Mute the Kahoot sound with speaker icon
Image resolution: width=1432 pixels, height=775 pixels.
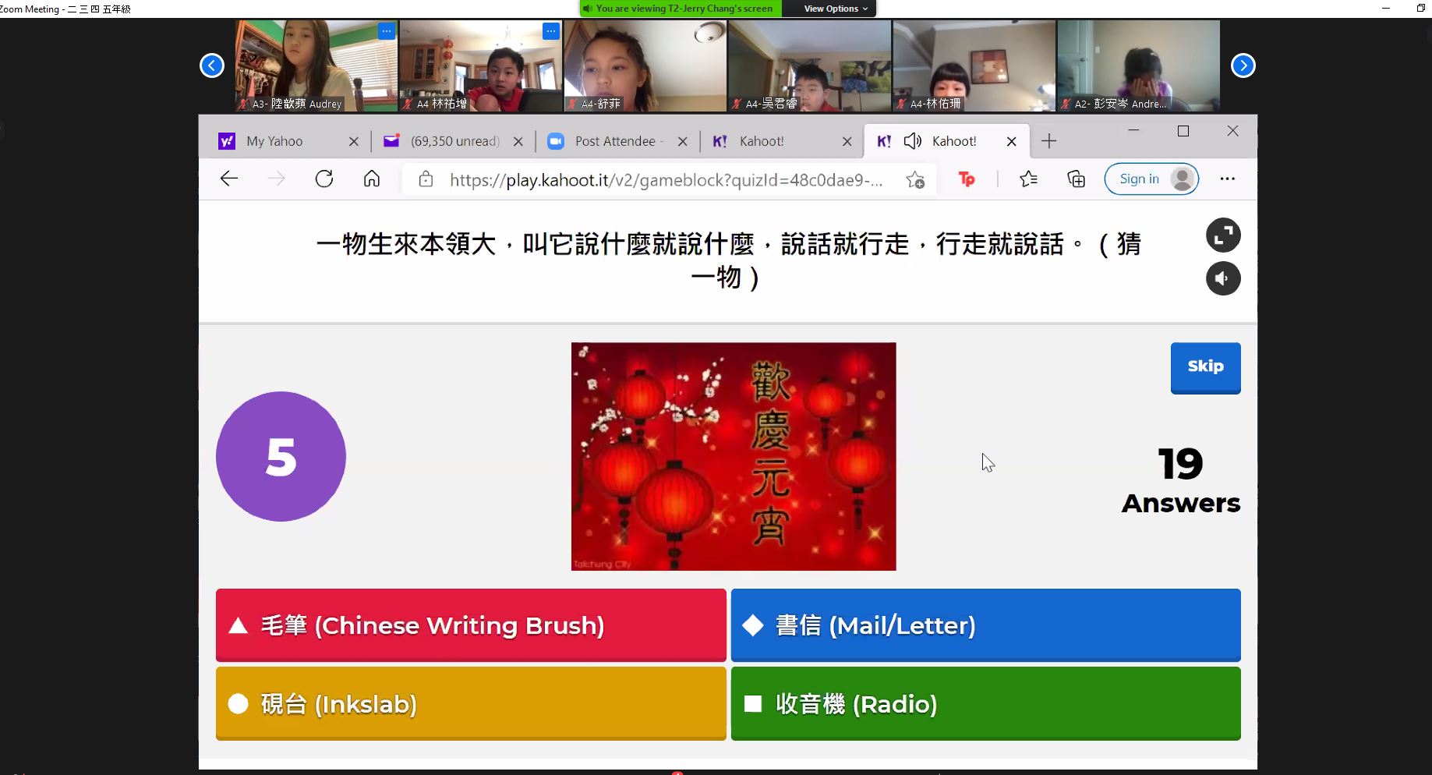coord(1222,278)
